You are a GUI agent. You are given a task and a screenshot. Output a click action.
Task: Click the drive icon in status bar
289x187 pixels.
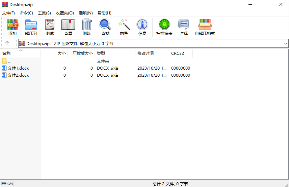(x=4, y=184)
